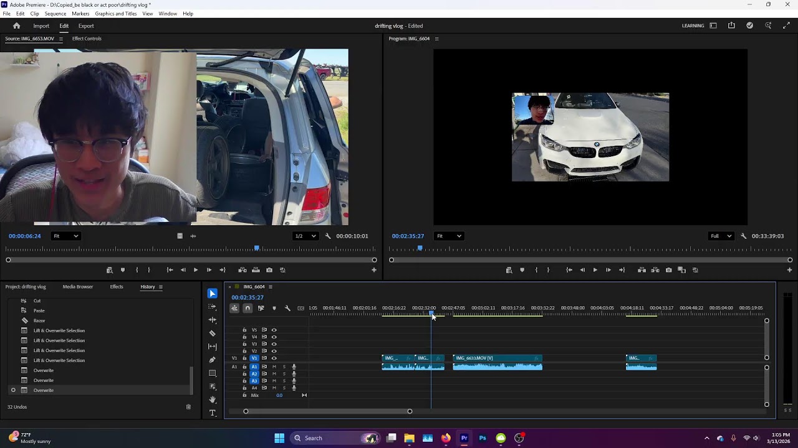Go to the Import page
Image resolution: width=798 pixels, height=448 pixels.
(x=41, y=26)
